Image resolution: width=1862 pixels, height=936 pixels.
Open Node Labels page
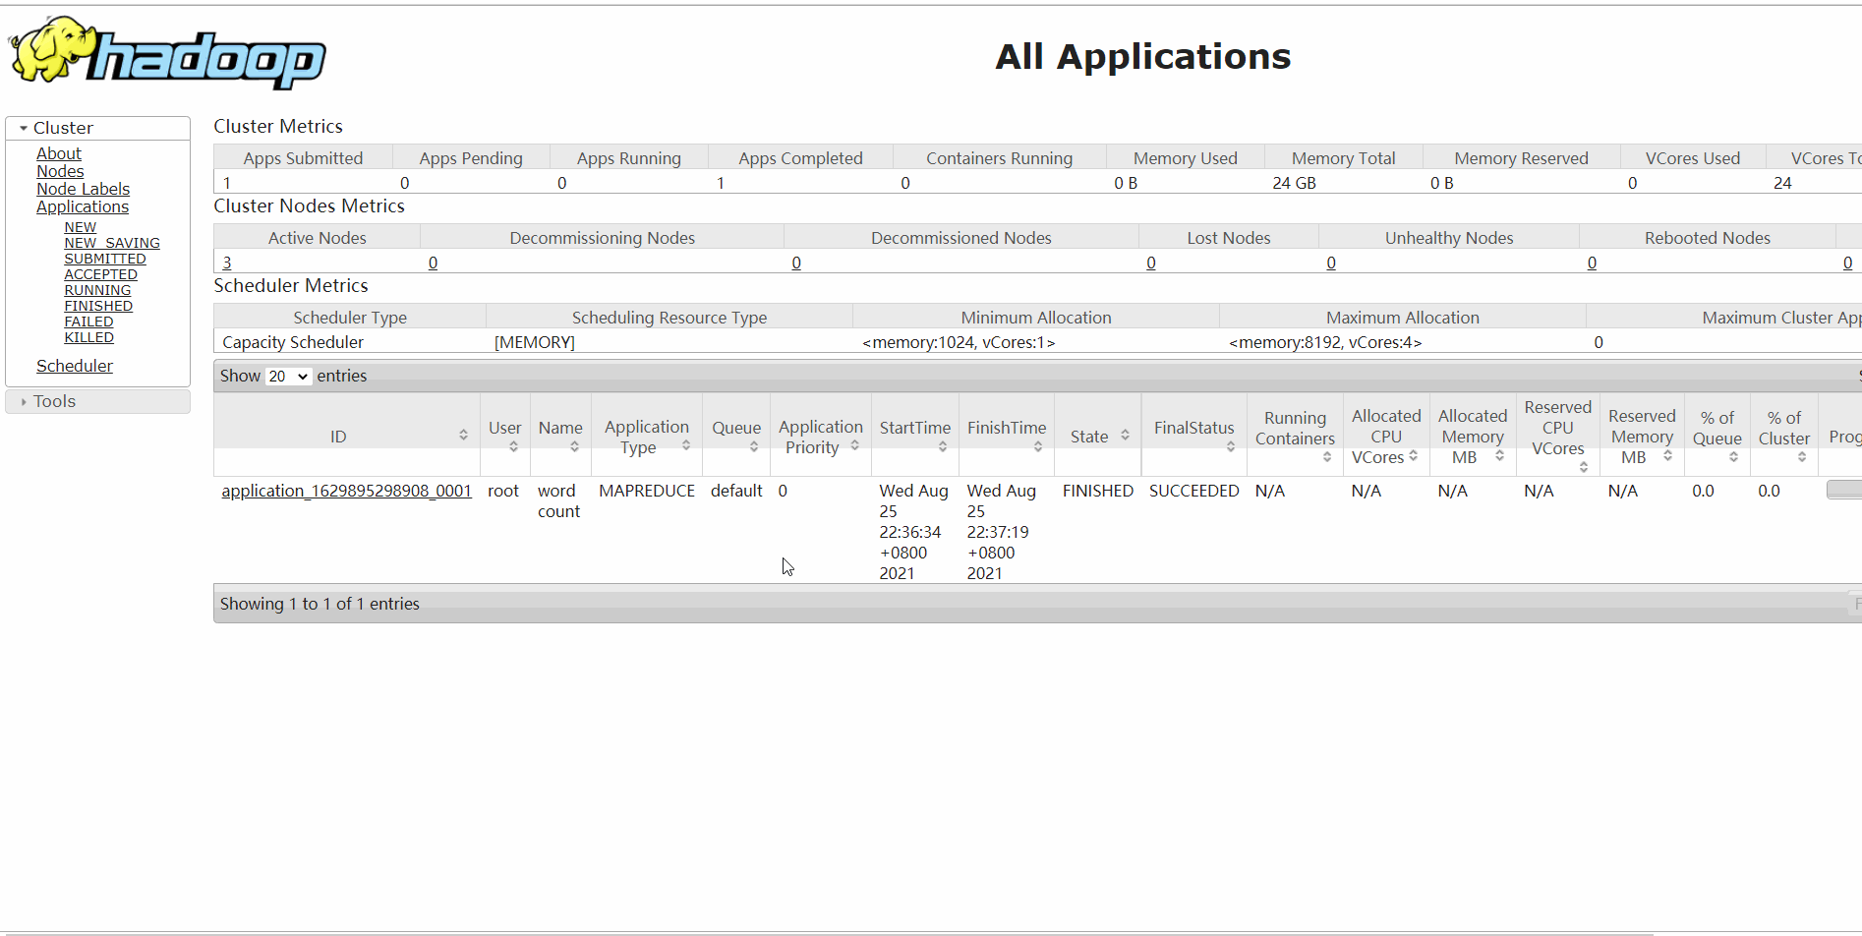tap(83, 189)
